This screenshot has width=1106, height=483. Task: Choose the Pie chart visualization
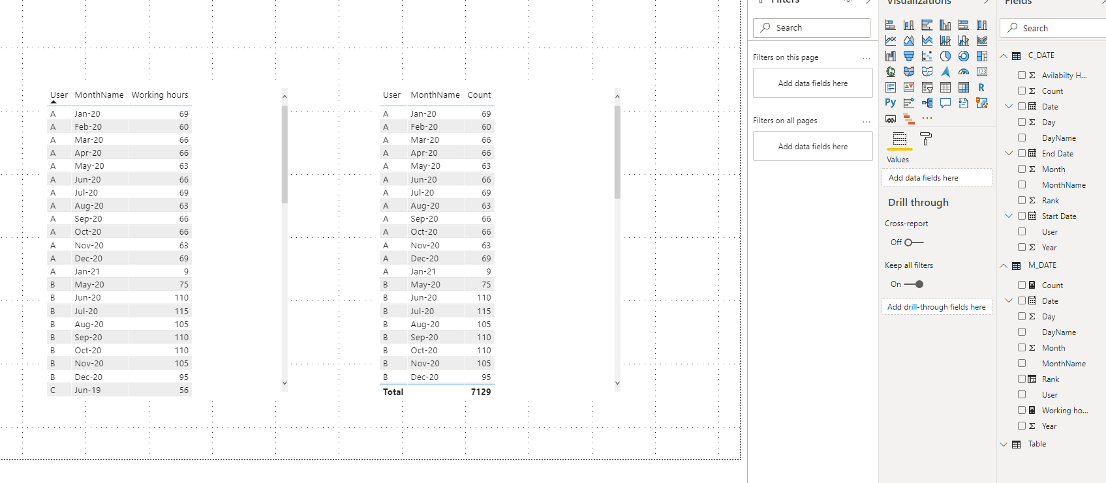coord(945,56)
